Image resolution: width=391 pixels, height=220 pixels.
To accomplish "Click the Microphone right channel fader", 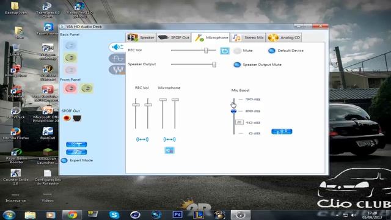I will (x=175, y=100).
